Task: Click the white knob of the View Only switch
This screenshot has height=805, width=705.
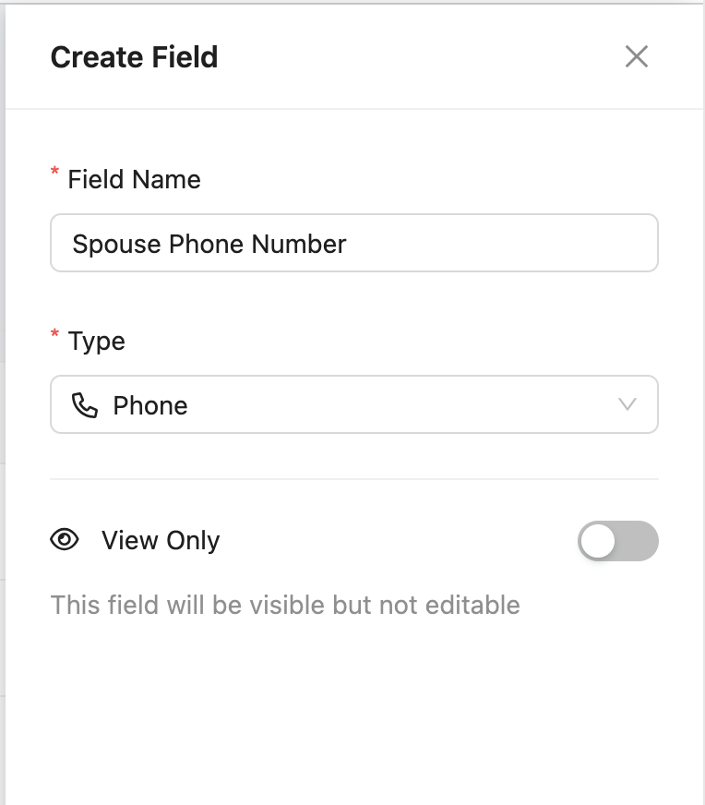Action: (x=599, y=541)
